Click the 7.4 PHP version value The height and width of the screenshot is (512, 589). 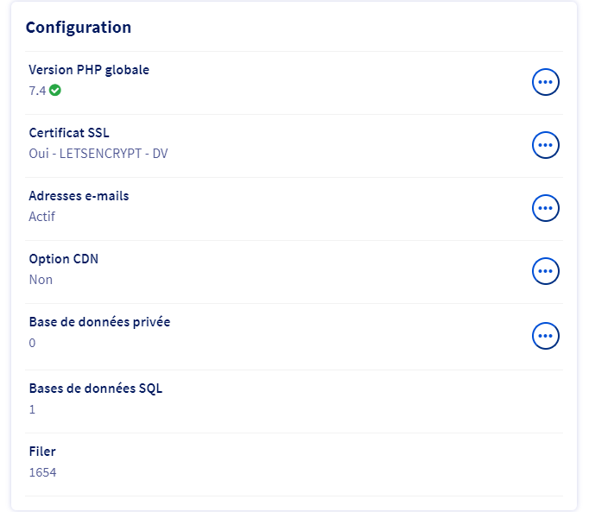click(37, 90)
